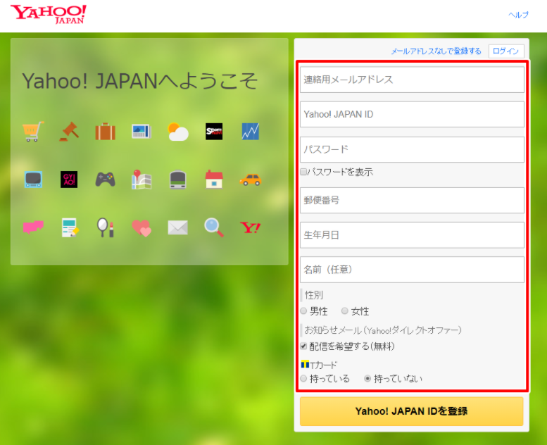Viewport: 547px width, 445px height.
Task: Click the ログイン button
Action: (506, 51)
